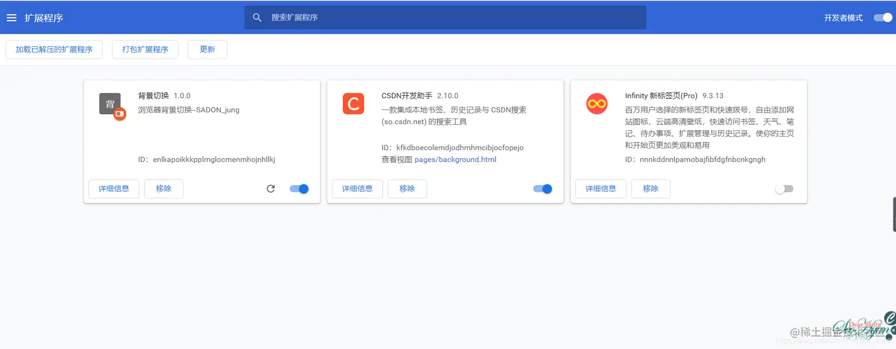896x349 pixels.
Task: Enable the Infinity 新标签页 extension toggle
Action: click(x=785, y=189)
